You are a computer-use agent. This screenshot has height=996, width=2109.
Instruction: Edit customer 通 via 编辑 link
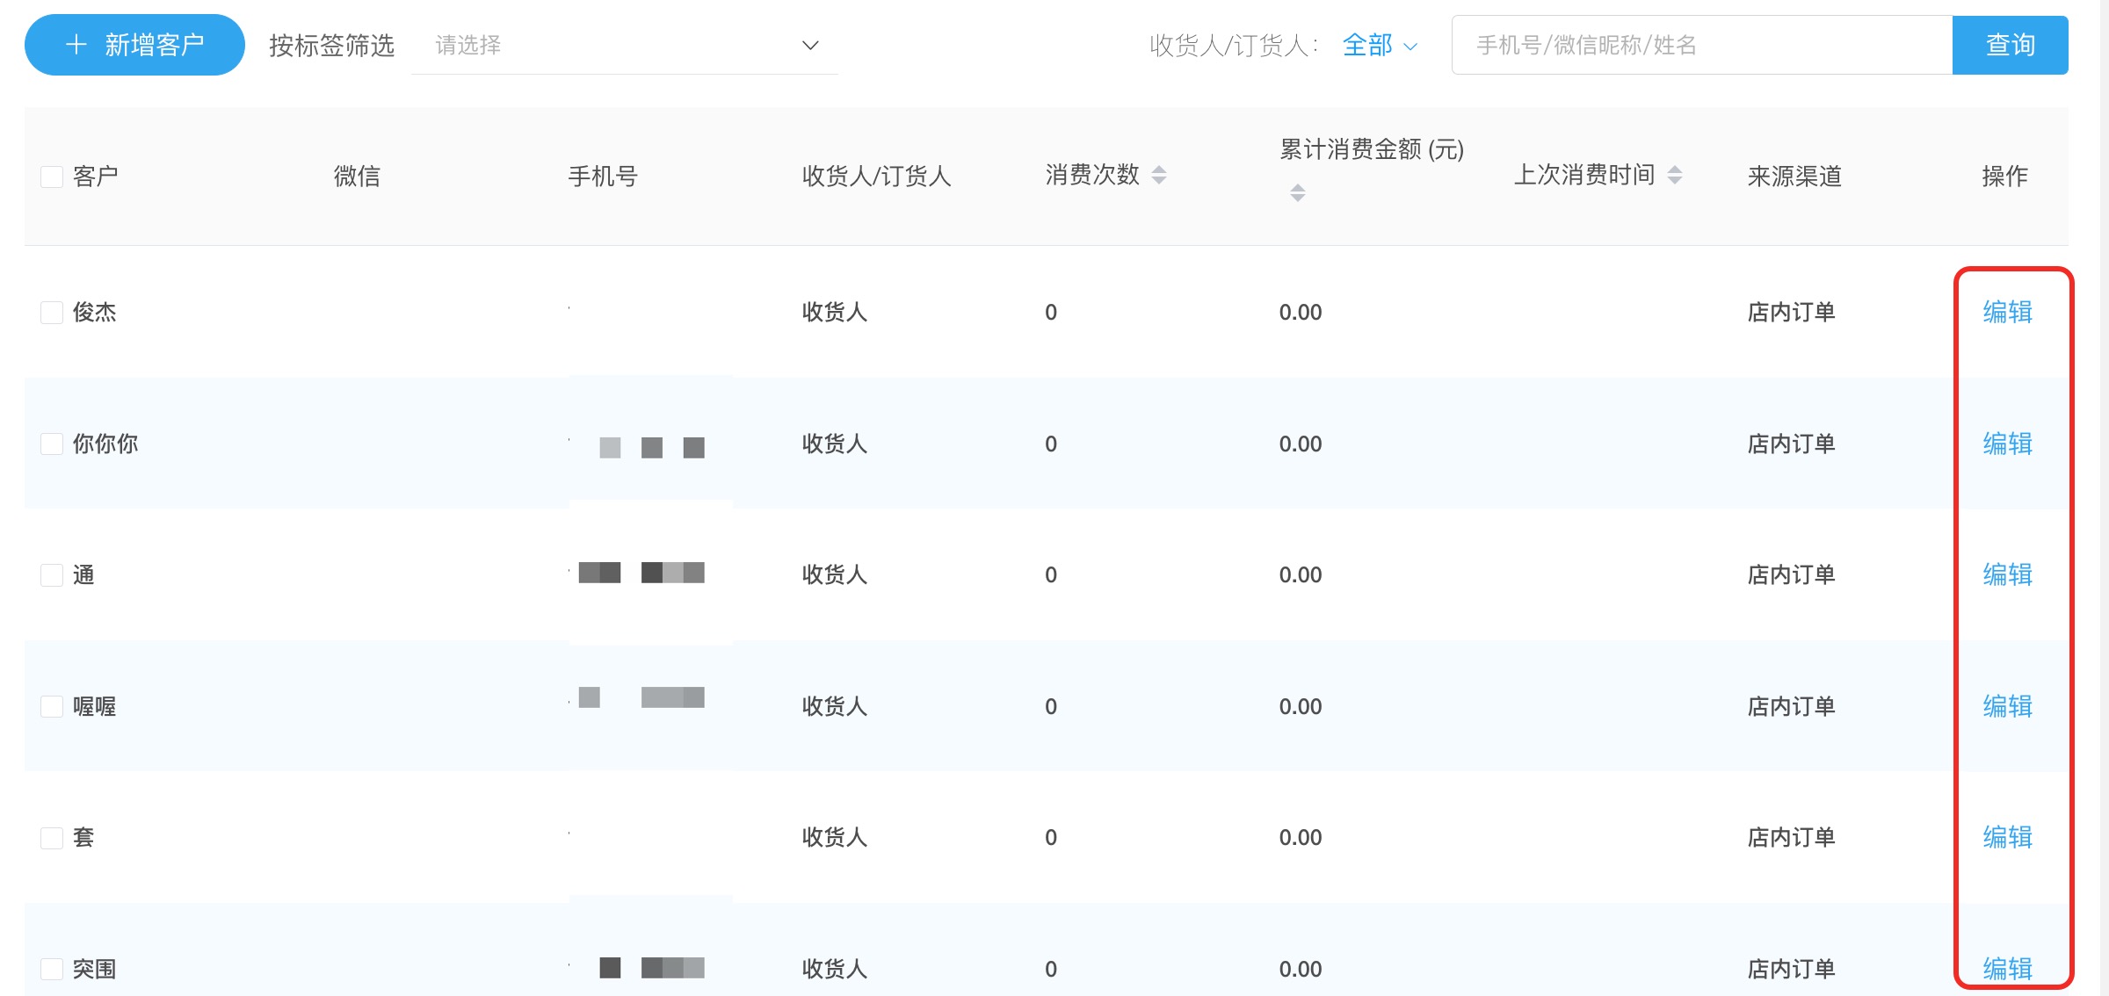pyautogui.click(x=2007, y=574)
